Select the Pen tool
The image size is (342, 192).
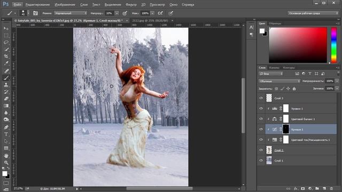(6, 127)
